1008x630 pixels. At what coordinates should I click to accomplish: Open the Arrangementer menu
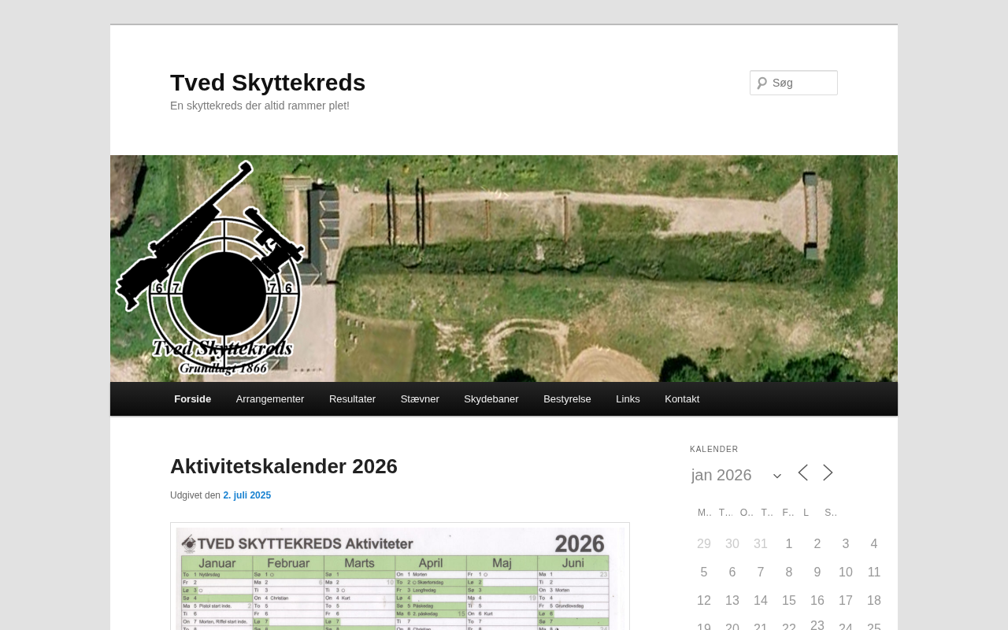tap(270, 399)
